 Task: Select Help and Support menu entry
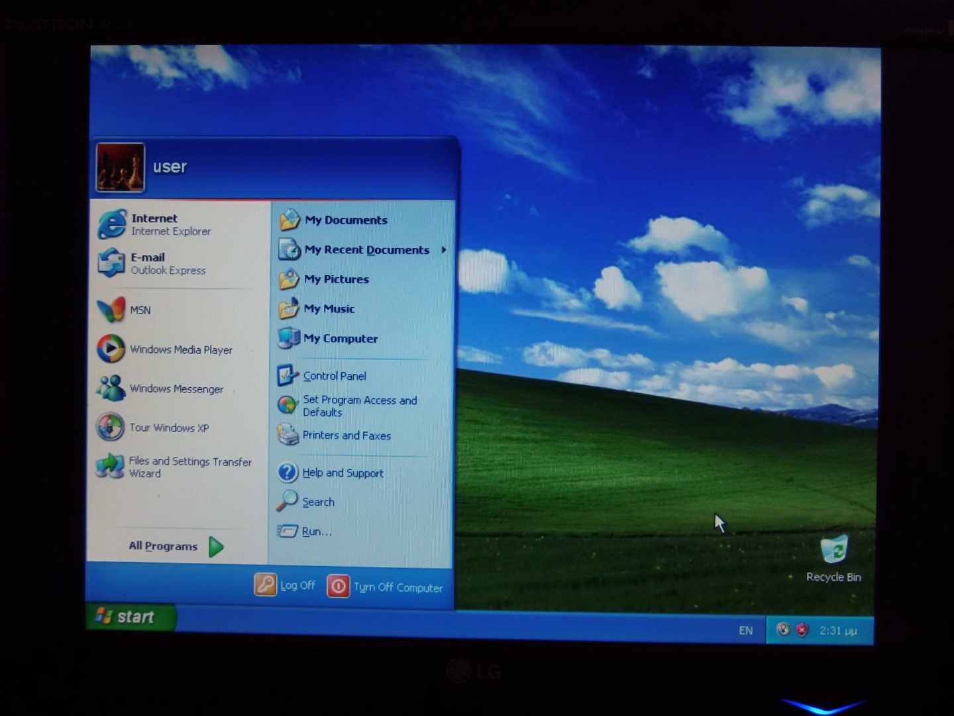point(362,472)
